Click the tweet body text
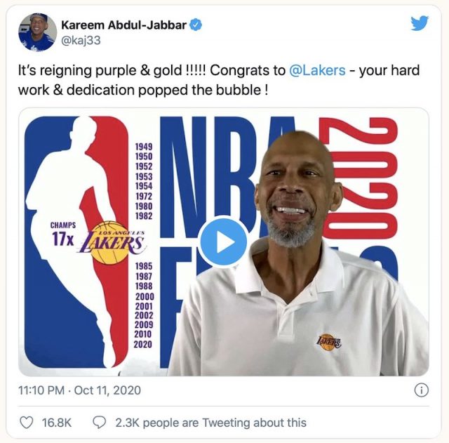This screenshot has width=449, height=443. (219, 80)
